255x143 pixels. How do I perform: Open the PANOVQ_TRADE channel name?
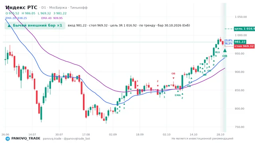(x=26, y=139)
